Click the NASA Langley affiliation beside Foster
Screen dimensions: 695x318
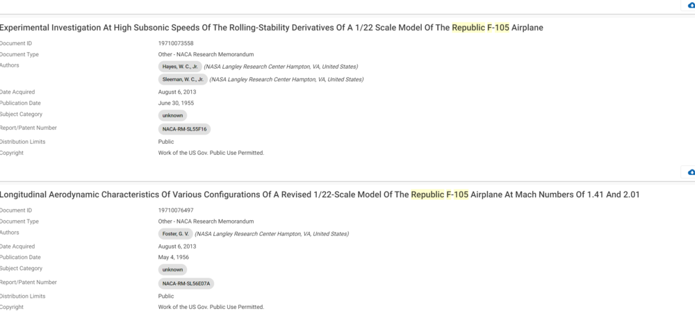point(272,234)
